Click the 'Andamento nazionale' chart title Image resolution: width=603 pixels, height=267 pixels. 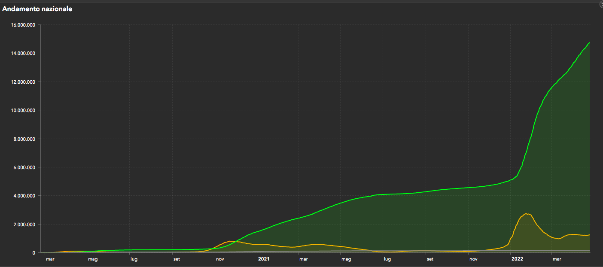tap(37, 9)
